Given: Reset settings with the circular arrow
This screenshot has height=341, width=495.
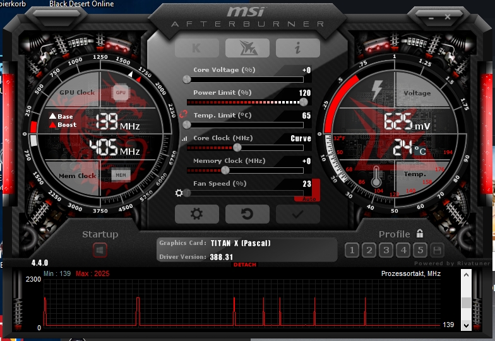Looking at the screenshot, I should [x=247, y=214].
